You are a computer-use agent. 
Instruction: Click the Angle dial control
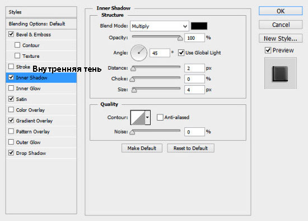click(x=139, y=53)
